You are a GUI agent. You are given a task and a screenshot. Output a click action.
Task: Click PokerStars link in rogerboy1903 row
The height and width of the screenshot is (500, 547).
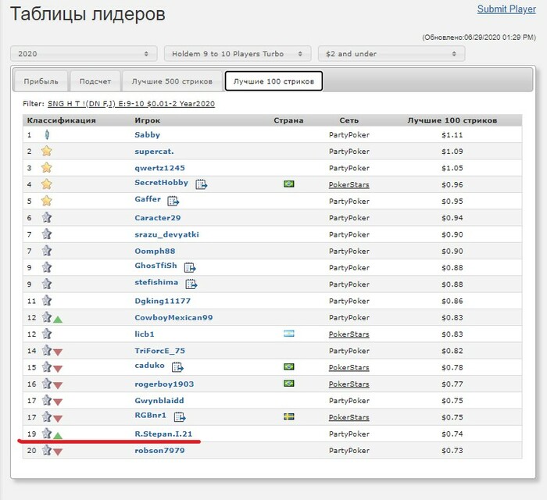coord(349,384)
